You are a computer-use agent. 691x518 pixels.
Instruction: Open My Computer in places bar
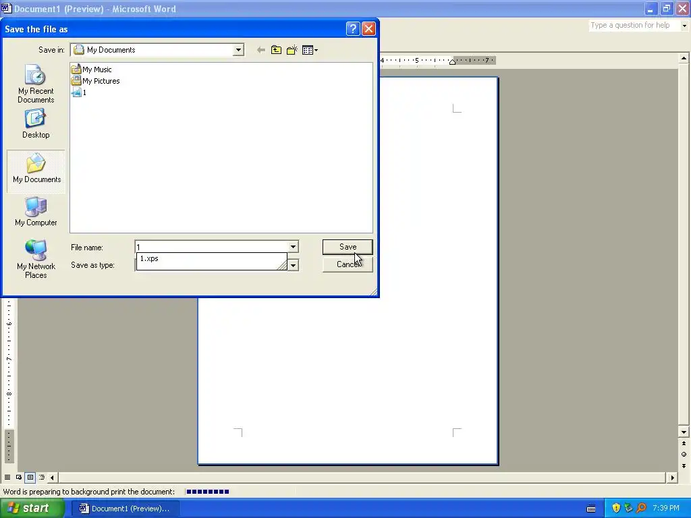coord(36,211)
